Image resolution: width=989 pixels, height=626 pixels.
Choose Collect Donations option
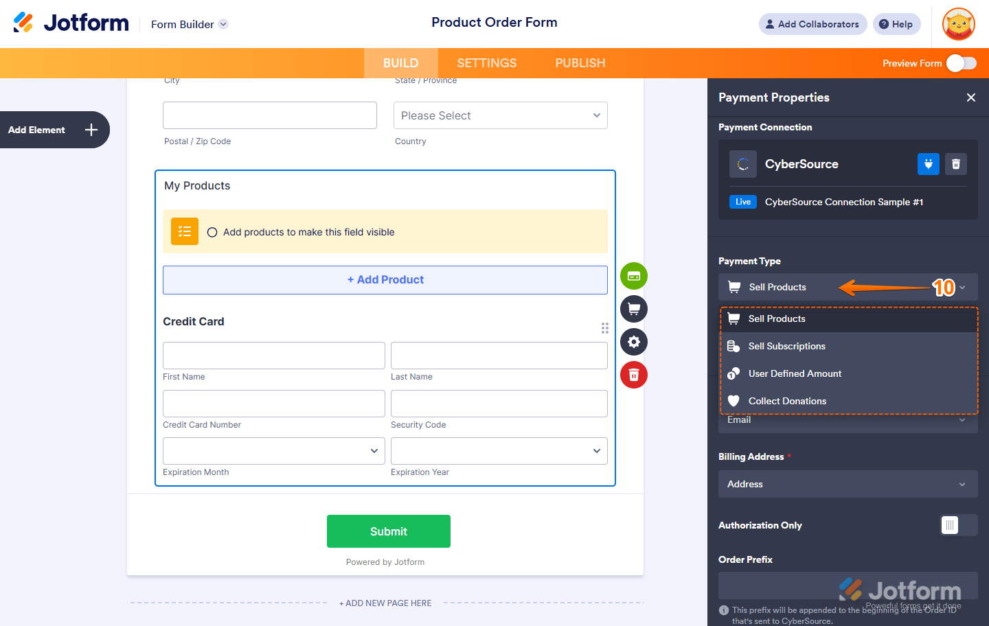tap(849, 401)
